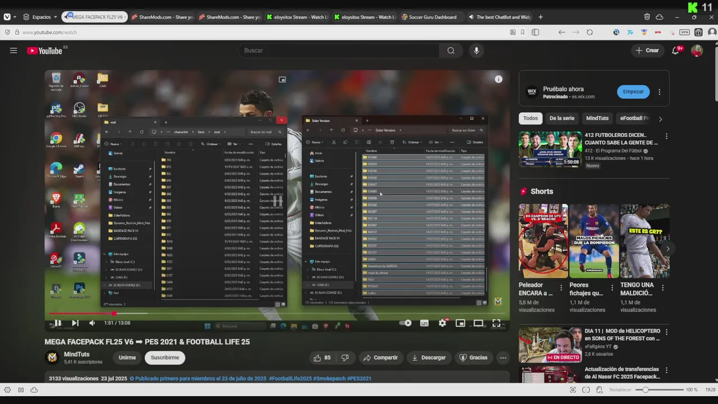Screen dimensions: 718x404
Task: Click the Unirme membership button
Action: pos(127,357)
